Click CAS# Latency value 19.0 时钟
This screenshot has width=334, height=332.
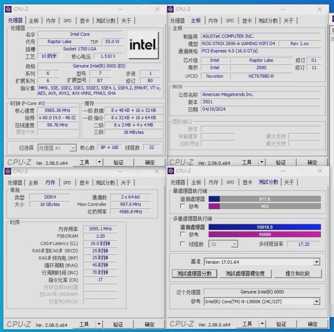click(x=100, y=244)
